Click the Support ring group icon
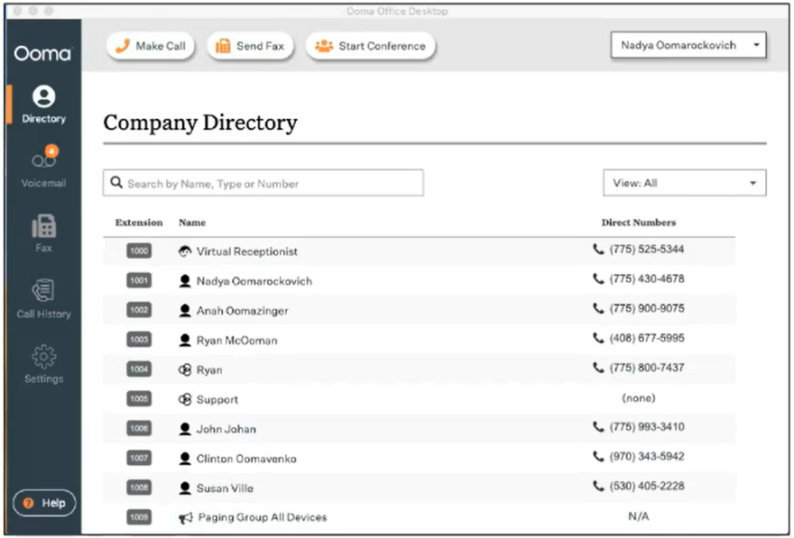The image size is (794, 538). pos(185,399)
